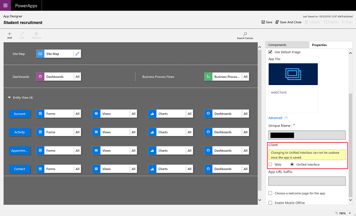Screen dimensions: 356x216
Task: Click the App URL Suffix input field
Action: (x=307, y=181)
